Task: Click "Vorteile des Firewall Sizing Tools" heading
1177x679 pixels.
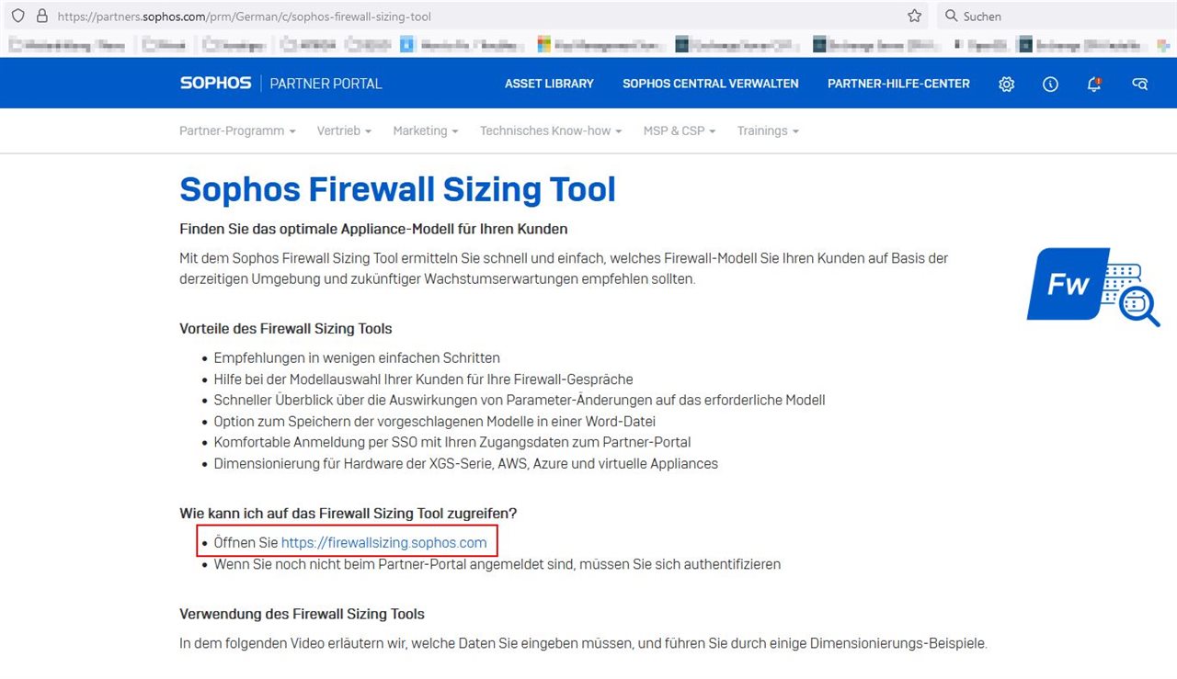Action: (x=285, y=328)
